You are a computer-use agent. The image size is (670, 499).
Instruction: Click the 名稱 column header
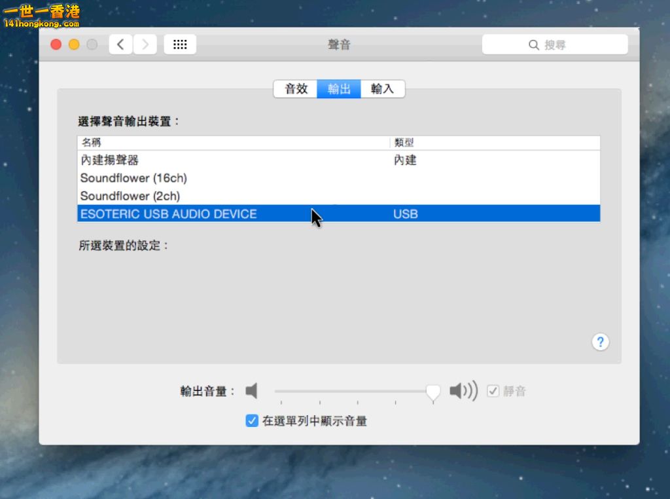coord(92,142)
